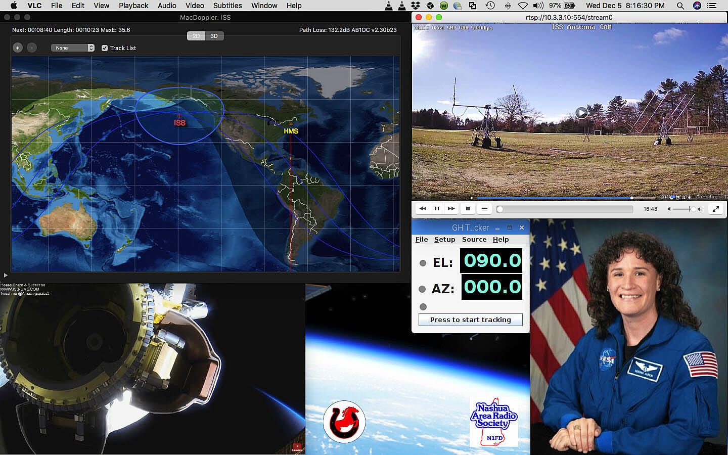Viewport: 728px width, 455px height.
Task: Open the View menu in menu bar
Action: click(101, 6)
